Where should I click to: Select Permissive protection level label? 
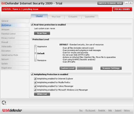coord(42,60)
